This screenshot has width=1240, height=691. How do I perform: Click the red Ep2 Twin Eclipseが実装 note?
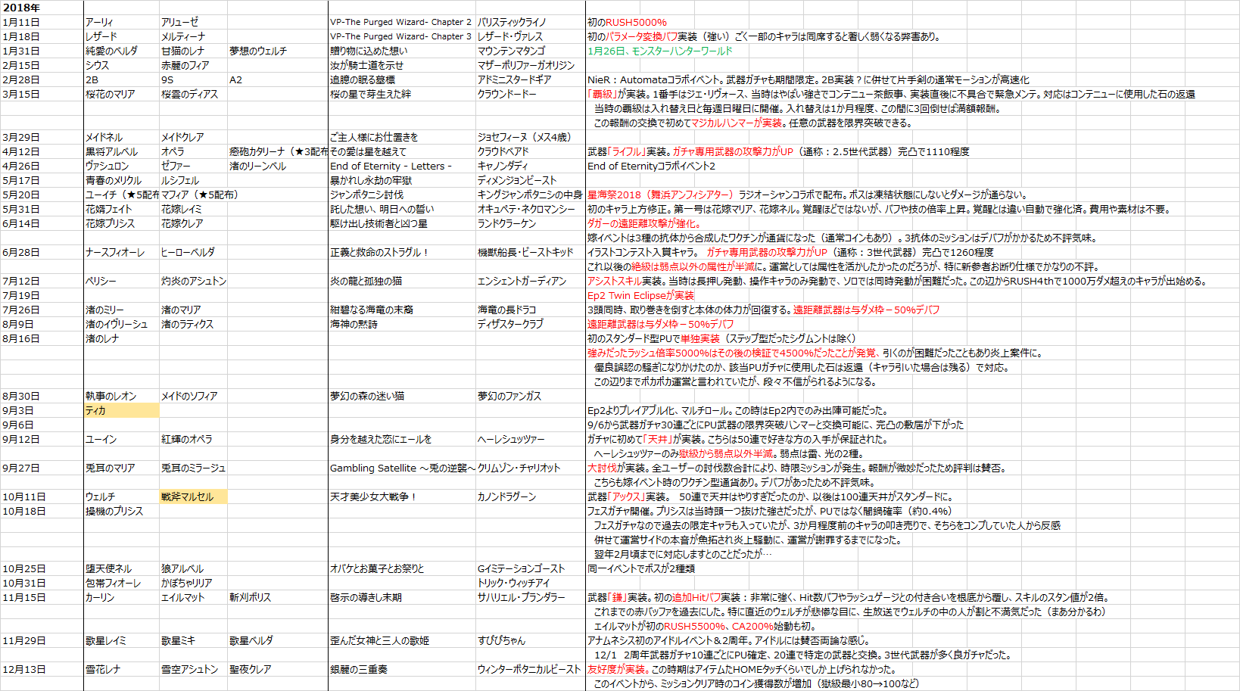[x=640, y=295]
